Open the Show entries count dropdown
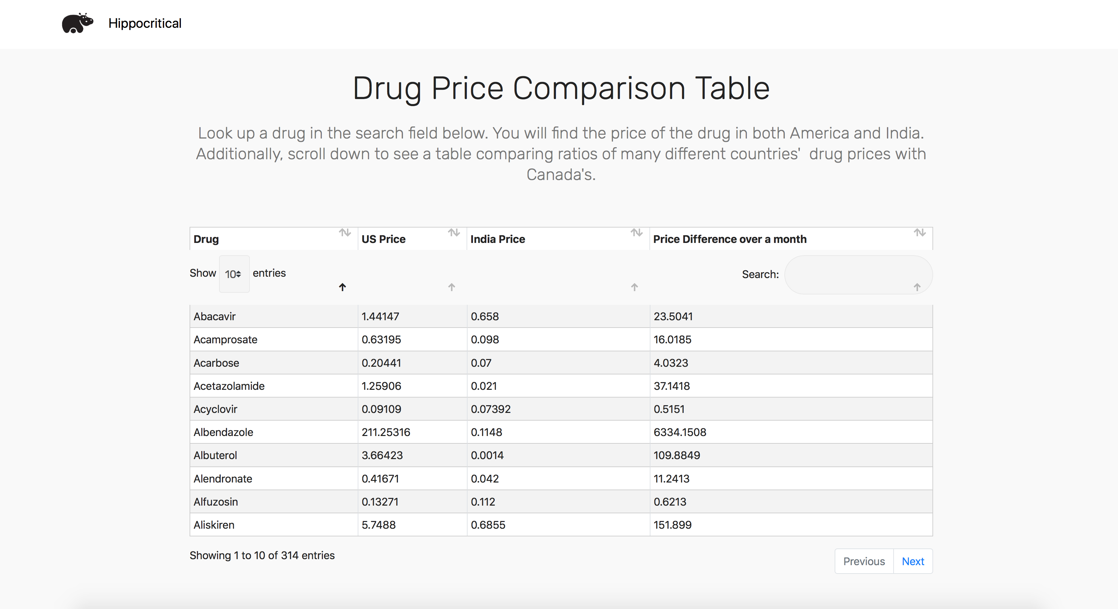The image size is (1118, 609). pos(234,274)
